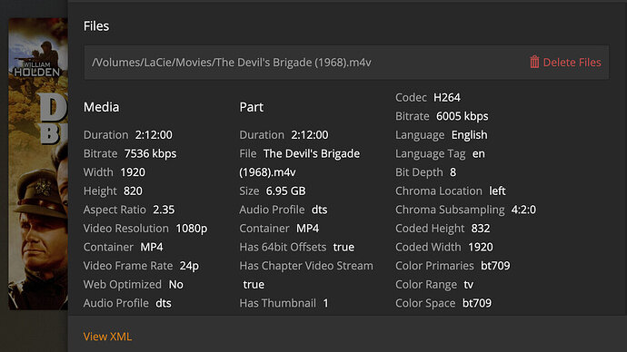Click the Has 64bit Offsets value true

[343, 247]
